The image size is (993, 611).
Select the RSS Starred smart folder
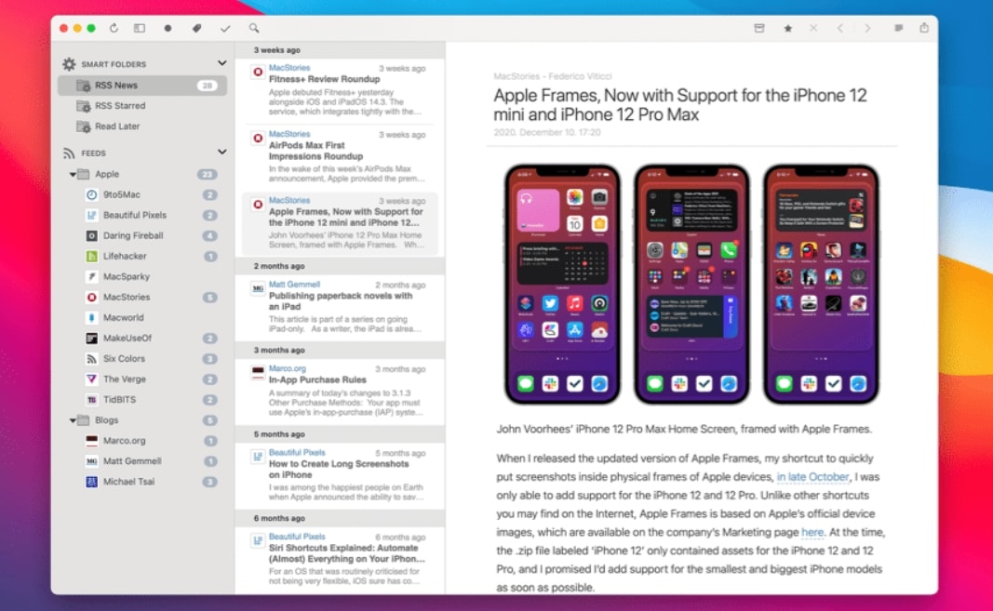120,105
